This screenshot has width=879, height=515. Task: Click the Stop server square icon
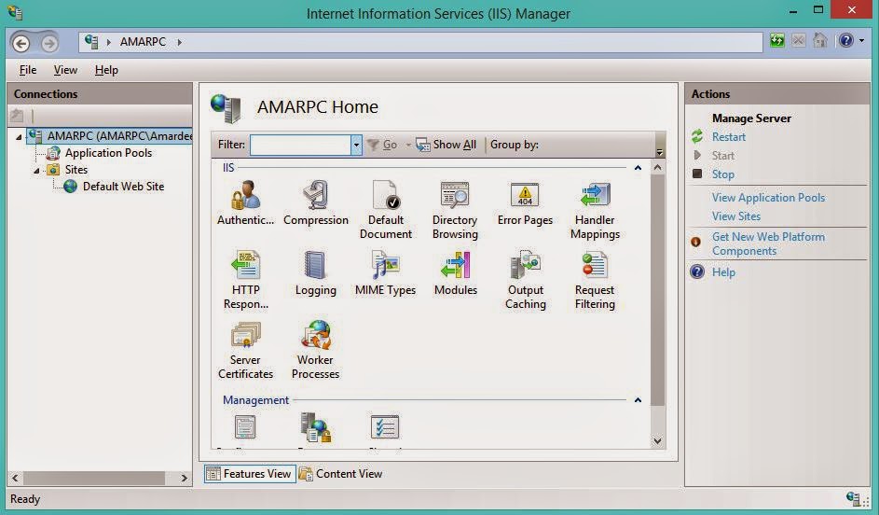click(x=697, y=174)
